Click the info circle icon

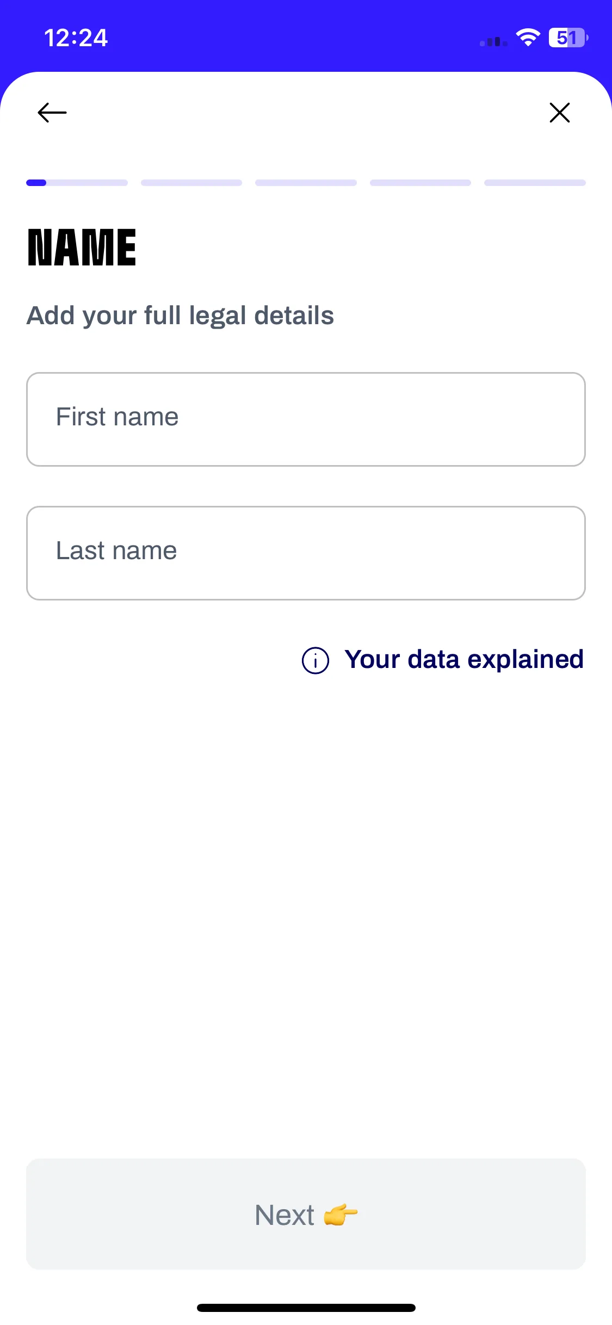pos(316,660)
